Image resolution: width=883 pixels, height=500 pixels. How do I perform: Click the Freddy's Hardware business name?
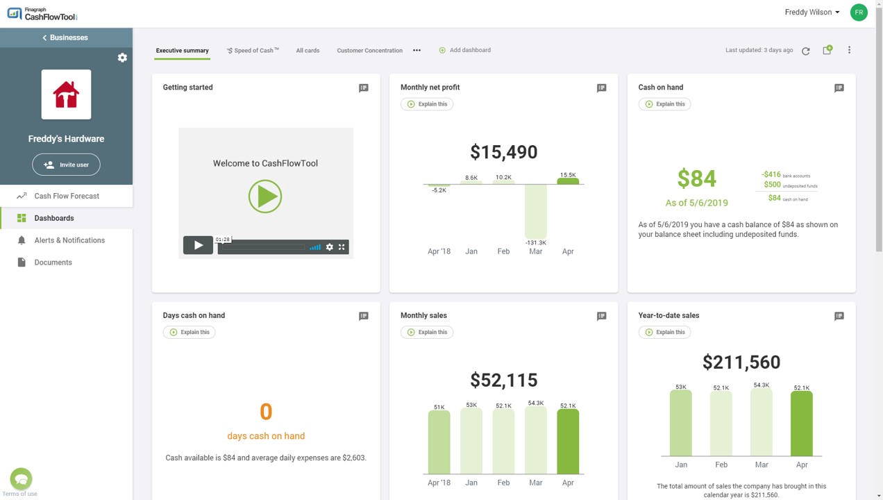coord(66,139)
